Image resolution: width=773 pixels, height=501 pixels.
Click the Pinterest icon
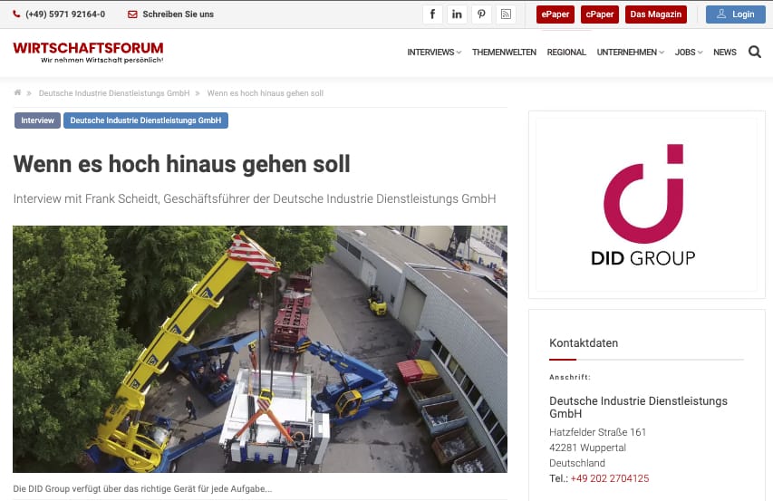coord(481,14)
